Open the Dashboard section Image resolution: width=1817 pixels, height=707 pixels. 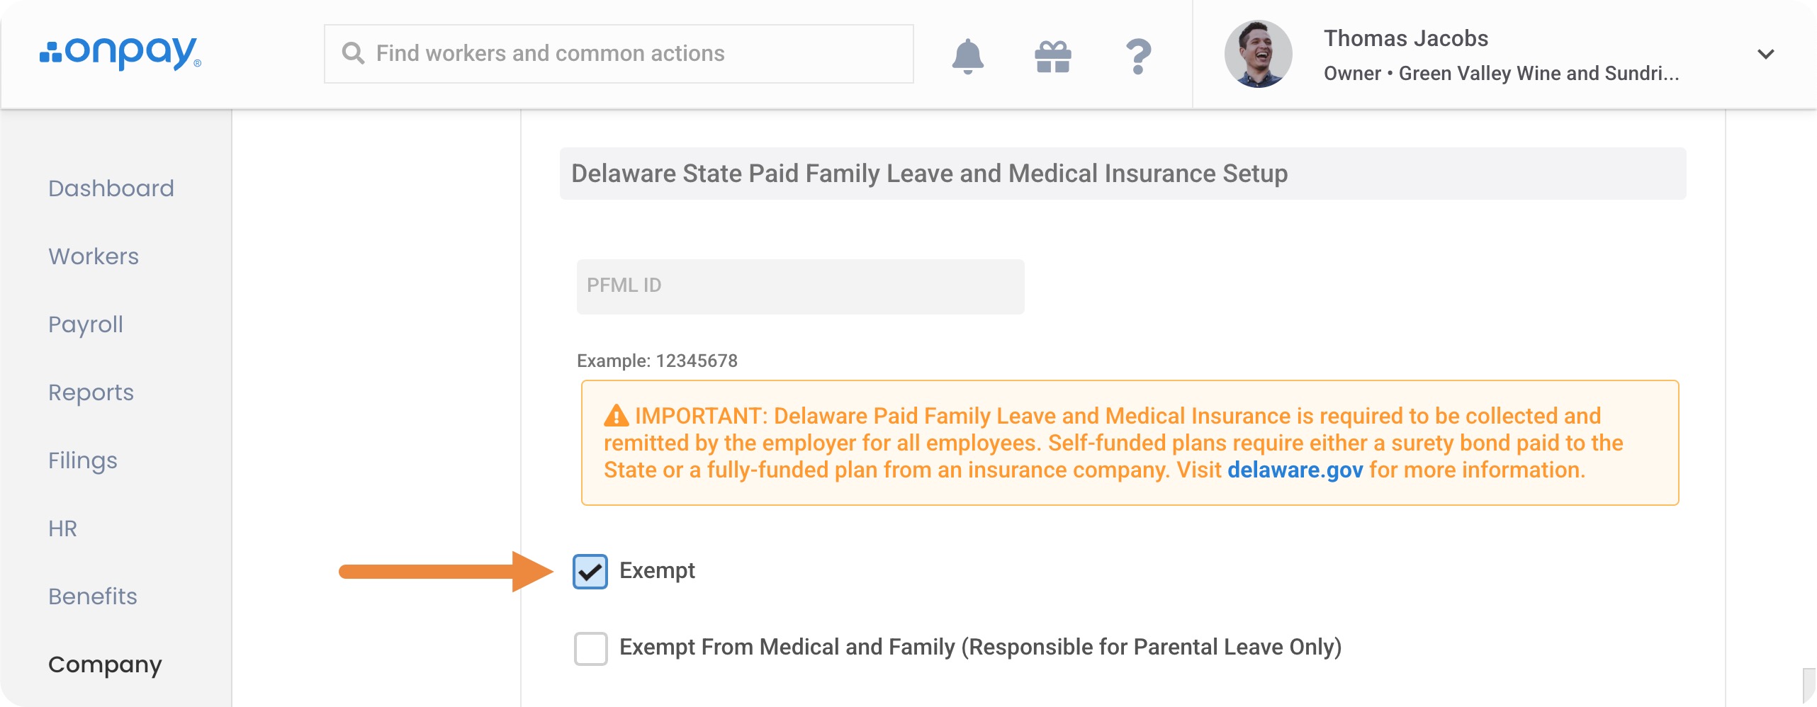pyautogui.click(x=111, y=188)
